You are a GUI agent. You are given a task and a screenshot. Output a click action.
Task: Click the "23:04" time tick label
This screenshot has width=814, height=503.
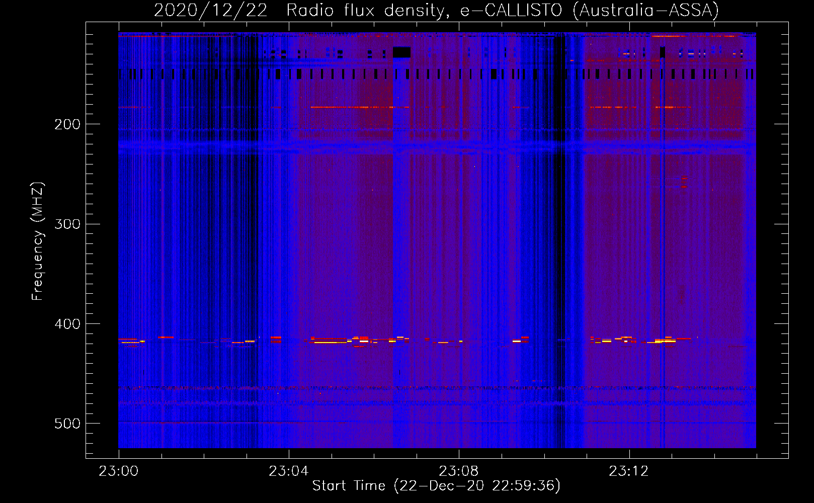[x=289, y=471]
